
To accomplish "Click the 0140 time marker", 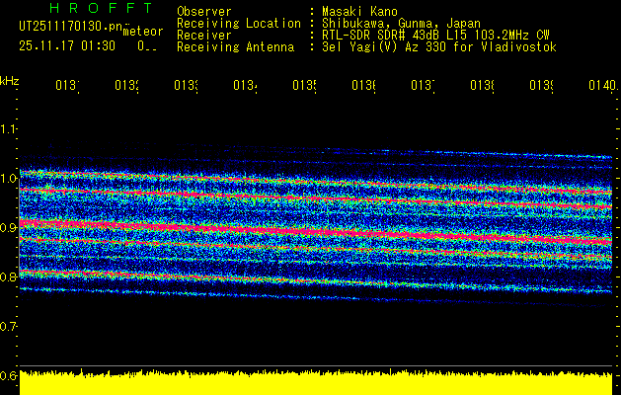I will coord(600,86).
